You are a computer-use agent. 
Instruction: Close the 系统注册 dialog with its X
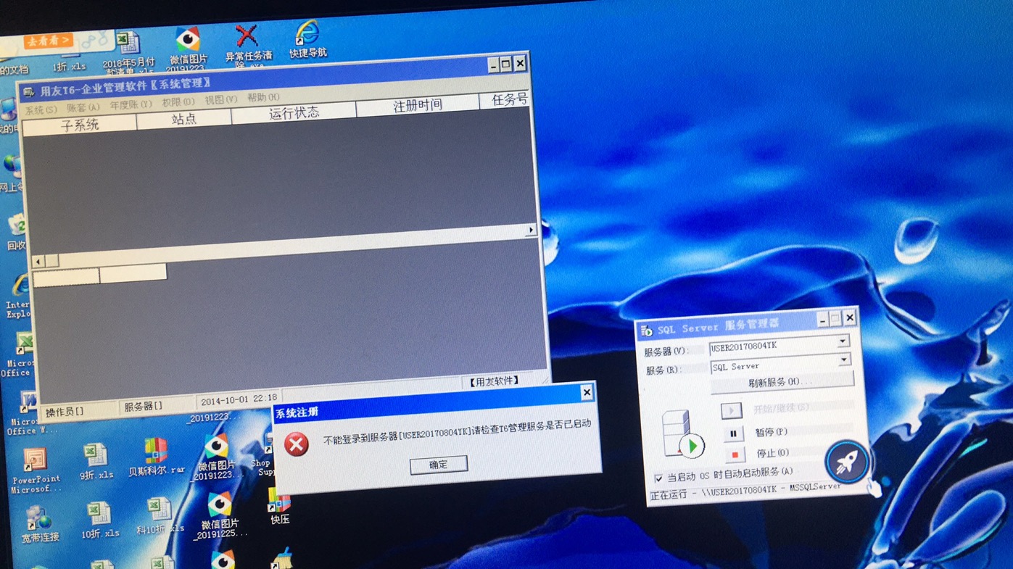pos(587,393)
